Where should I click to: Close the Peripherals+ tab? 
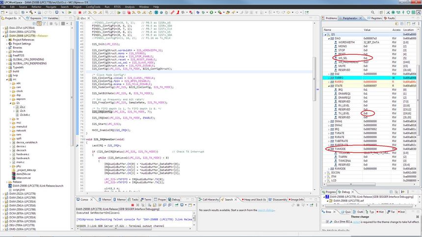click(x=361, y=18)
